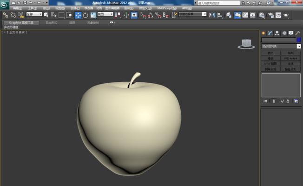Open Edit Named Selection Sets
This screenshot has height=186, width=303.
point(174,15)
